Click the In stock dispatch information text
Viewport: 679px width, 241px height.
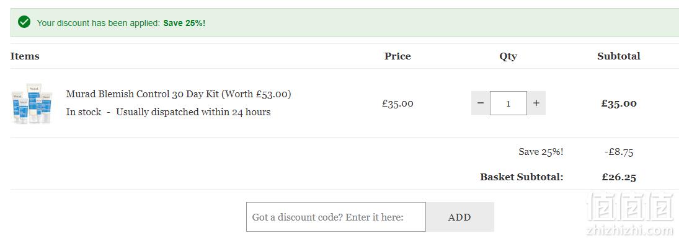click(168, 112)
